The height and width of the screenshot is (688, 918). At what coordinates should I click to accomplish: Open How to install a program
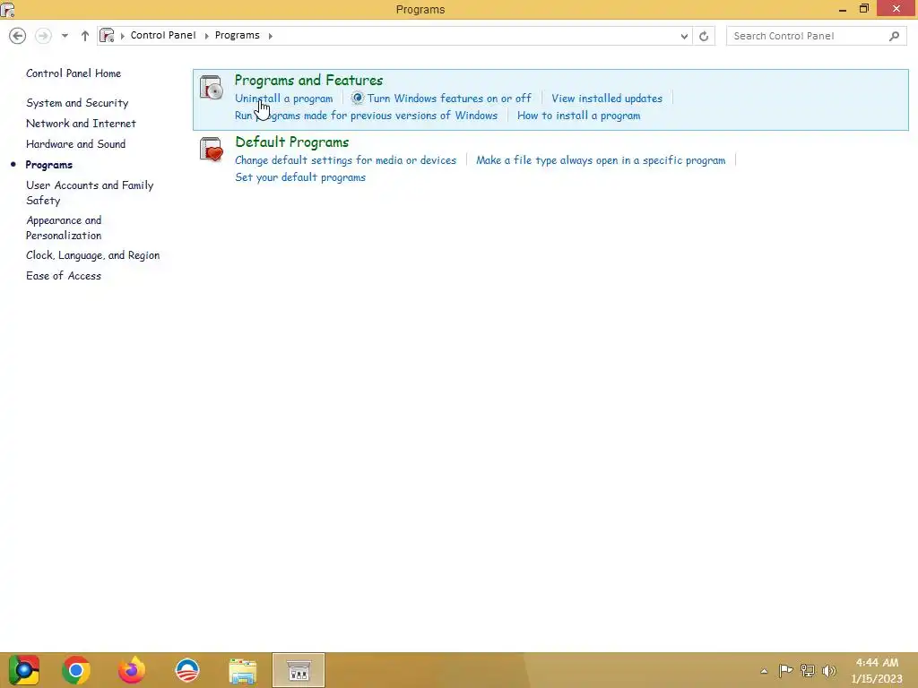[x=578, y=116]
